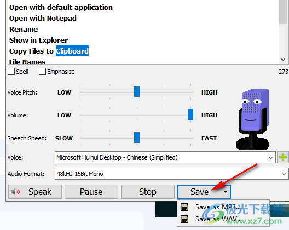Click the floppy disk icon for Save as WAV

[x=184, y=219]
